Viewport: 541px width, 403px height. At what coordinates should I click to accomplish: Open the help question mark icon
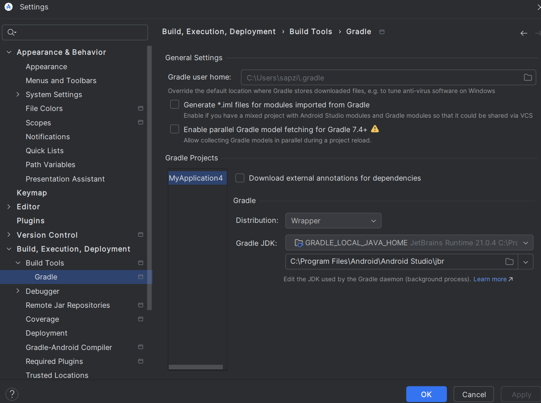[x=12, y=394]
